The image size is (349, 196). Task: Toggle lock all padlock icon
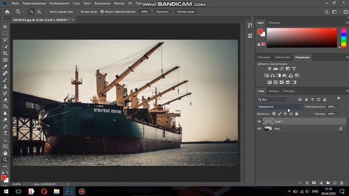tap(297, 114)
